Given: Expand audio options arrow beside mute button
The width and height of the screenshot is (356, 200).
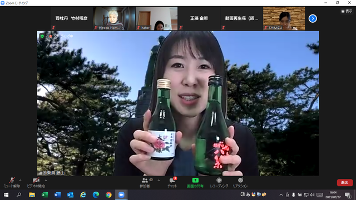Looking at the screenshot, I should [21, 181].
